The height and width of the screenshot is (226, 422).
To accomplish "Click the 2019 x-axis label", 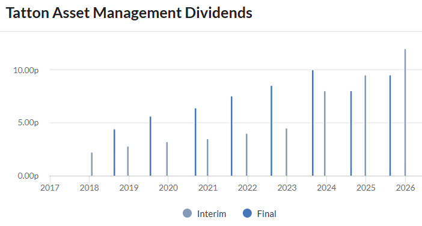I will pyautogui.click(x=129, y=188).
